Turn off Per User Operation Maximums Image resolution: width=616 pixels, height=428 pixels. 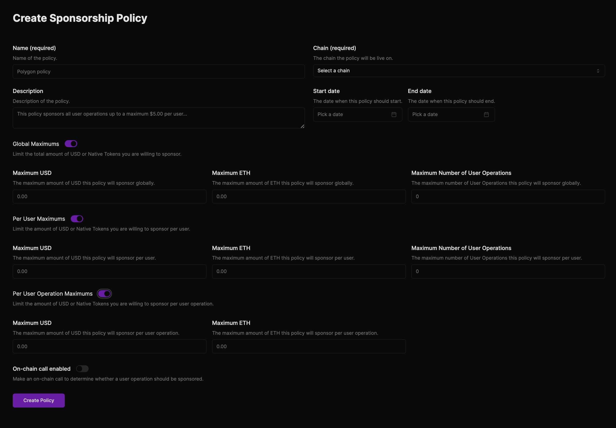[x=104, y=294]
